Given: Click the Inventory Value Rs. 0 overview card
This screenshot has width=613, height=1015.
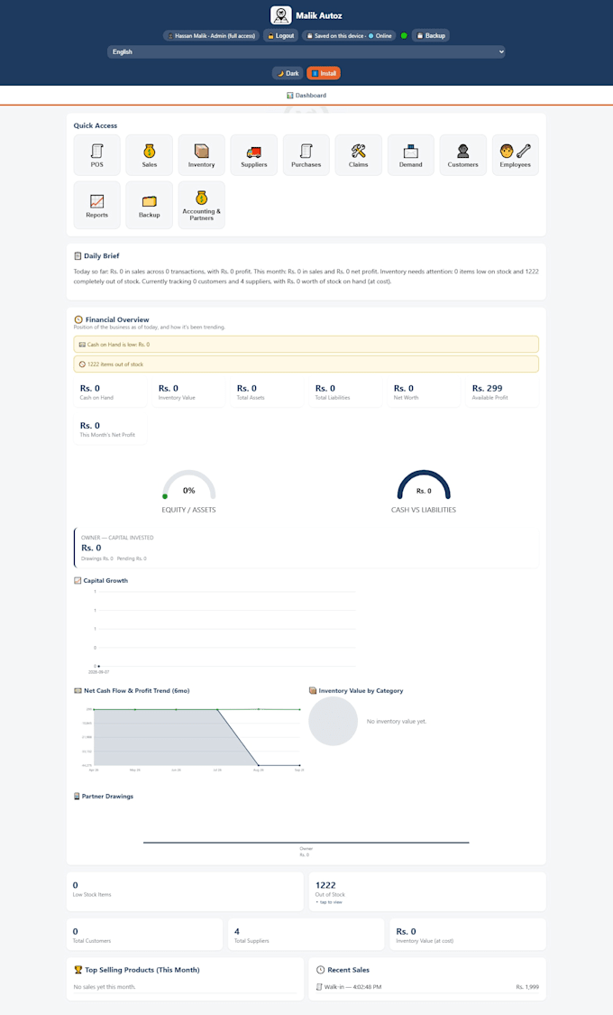Looking at the screenshot, I should 188,392.
